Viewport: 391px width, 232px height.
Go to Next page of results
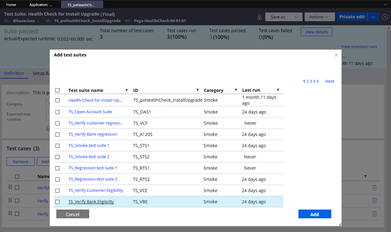(x=330, y=81)
